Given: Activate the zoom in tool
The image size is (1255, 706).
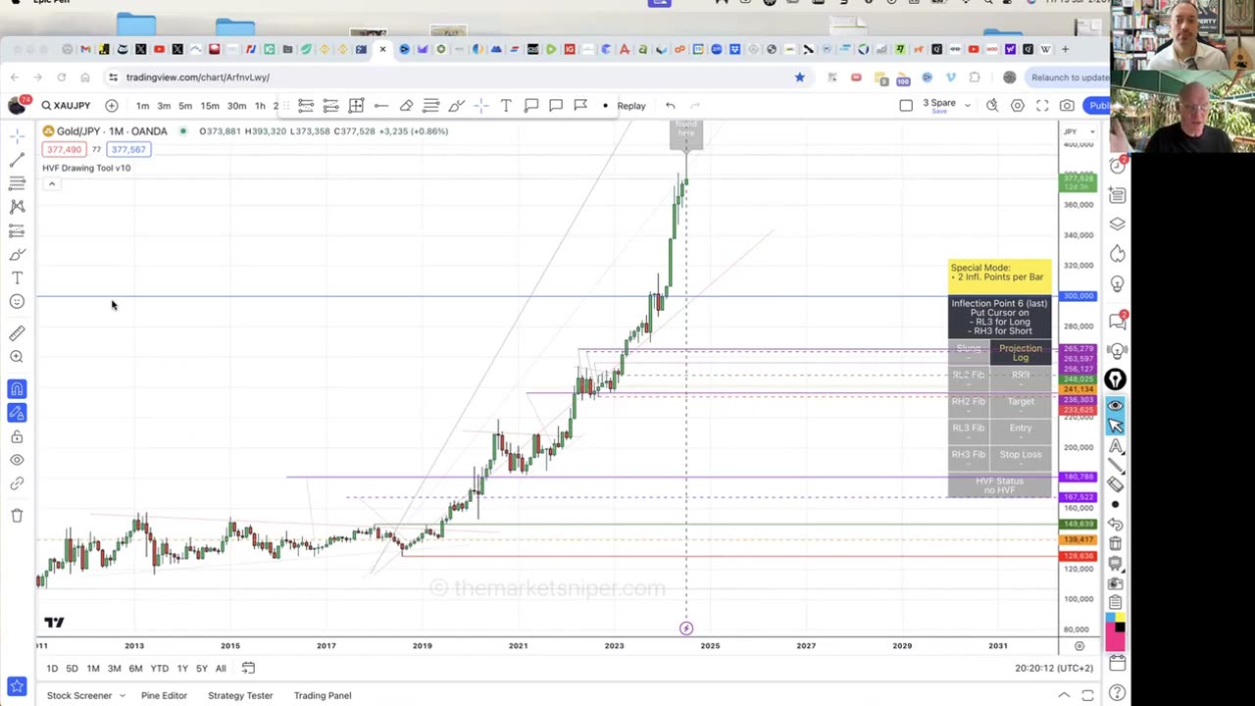Looking at the screenshot, I should [17, 357].
